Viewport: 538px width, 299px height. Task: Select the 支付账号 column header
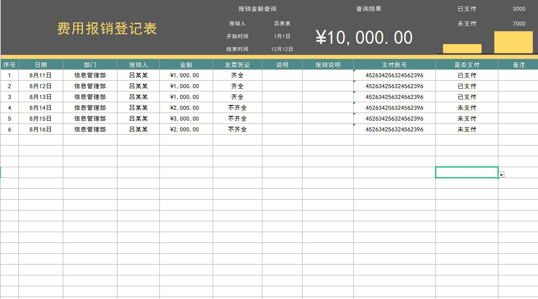coord(395,64)
